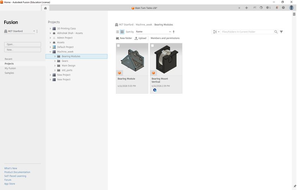Select Projects in the left navigation
The height and width of the screenshot is (190, 297).
pos(9,64)
